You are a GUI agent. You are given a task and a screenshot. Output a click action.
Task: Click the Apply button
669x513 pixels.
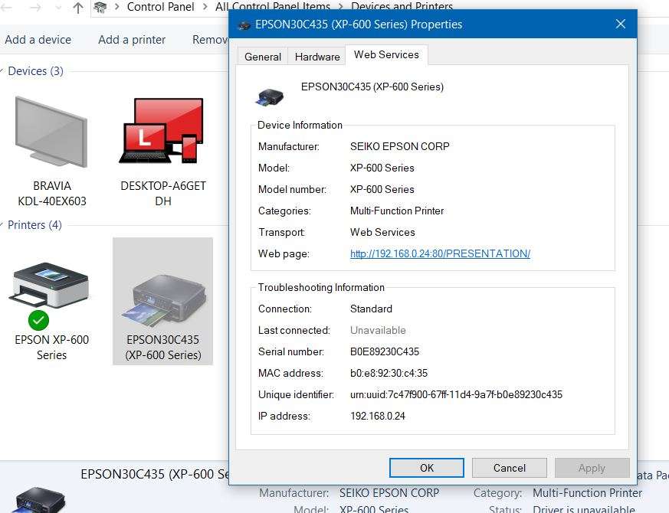click(592, 468)
